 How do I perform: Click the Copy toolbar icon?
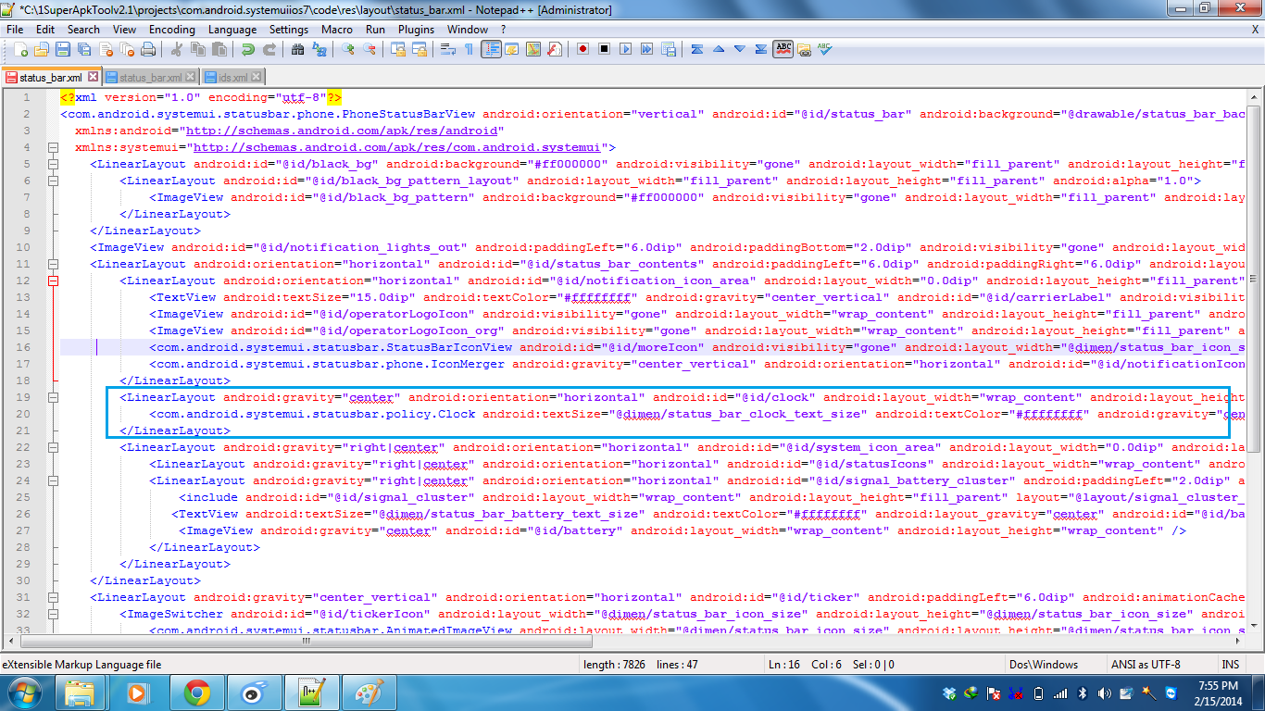coord(197,49)
